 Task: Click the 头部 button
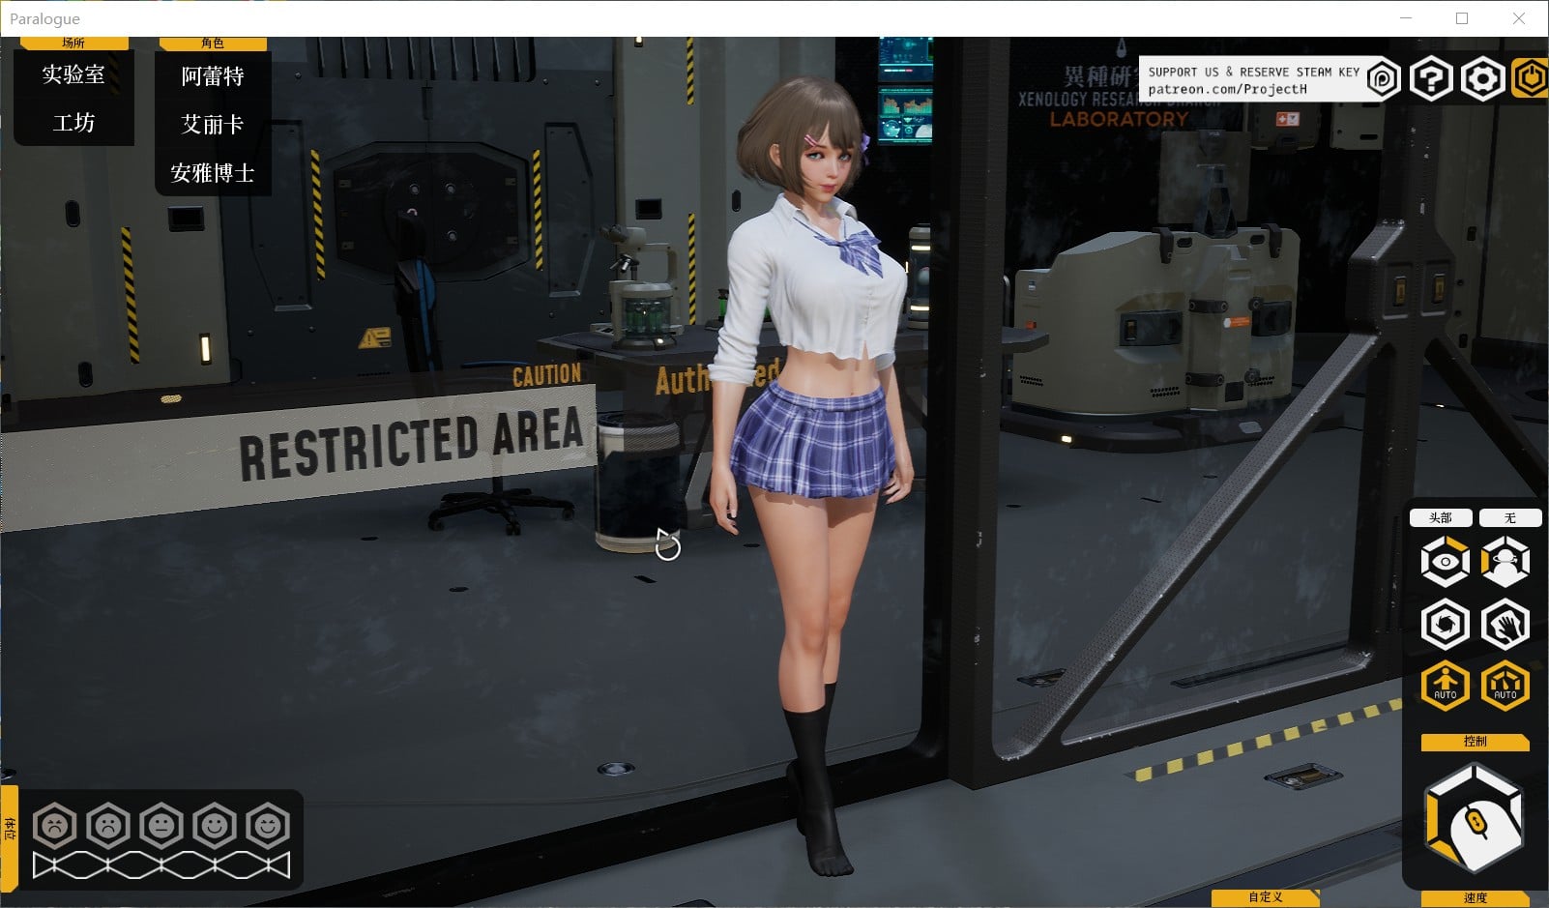[x=1441, y=518]
